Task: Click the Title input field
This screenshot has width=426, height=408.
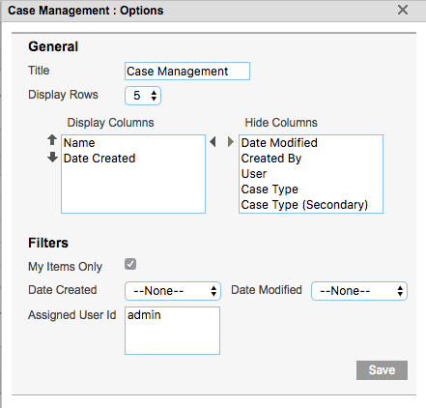Action: pos(187,72)
